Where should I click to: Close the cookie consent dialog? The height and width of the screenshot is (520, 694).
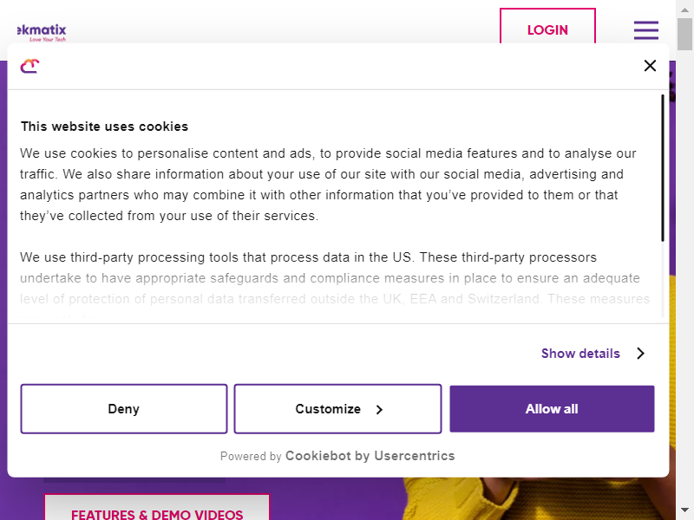tap(650, 66)
